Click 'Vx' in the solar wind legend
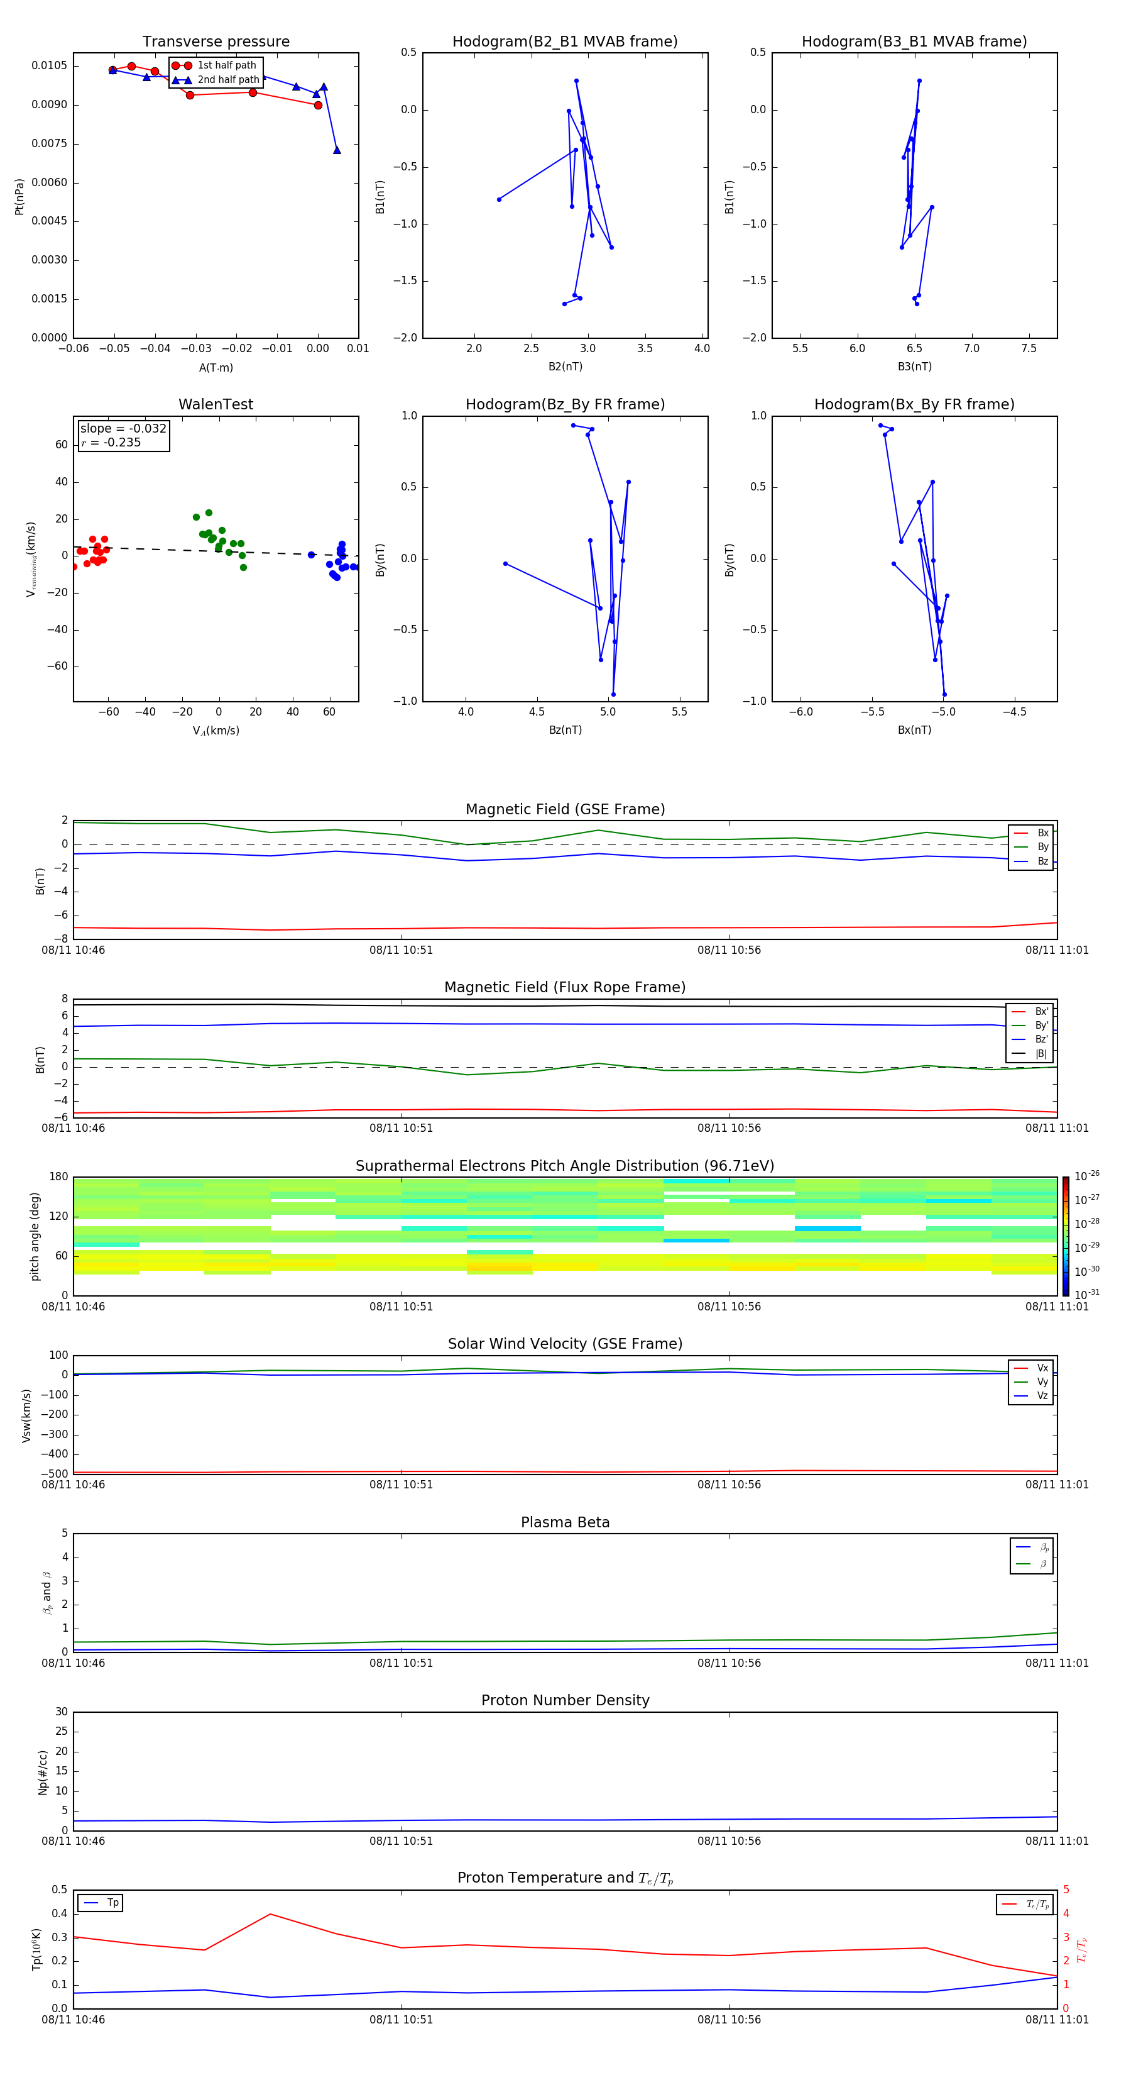Viewport: 1131px width, 2075px height. pyautogui.click(x=1042, y=1368)
